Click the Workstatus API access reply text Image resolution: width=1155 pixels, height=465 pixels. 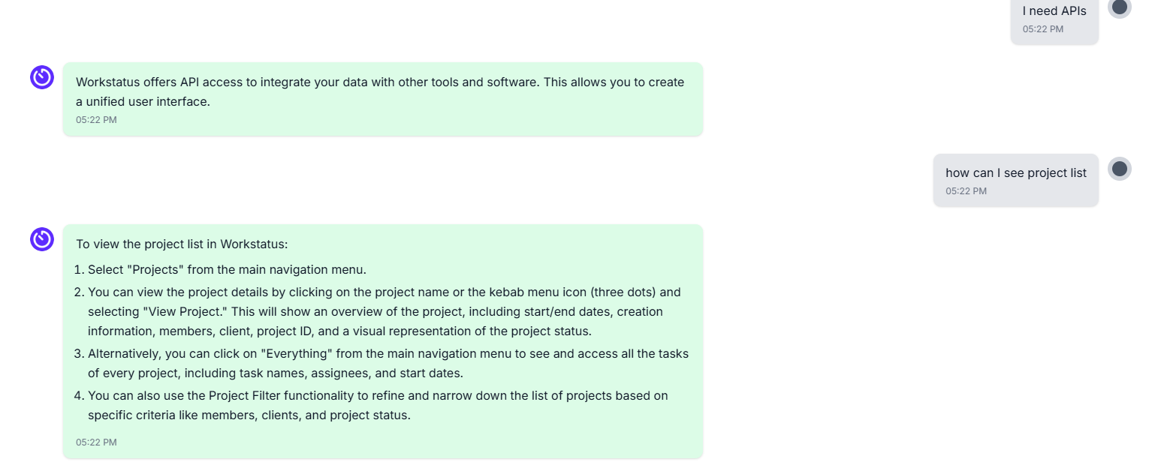click(x=380, y=91)
